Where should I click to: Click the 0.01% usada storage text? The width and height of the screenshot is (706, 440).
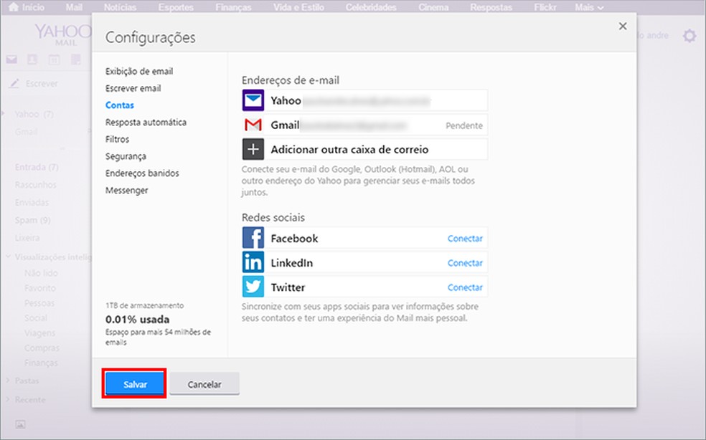click(x=137, y=320)
